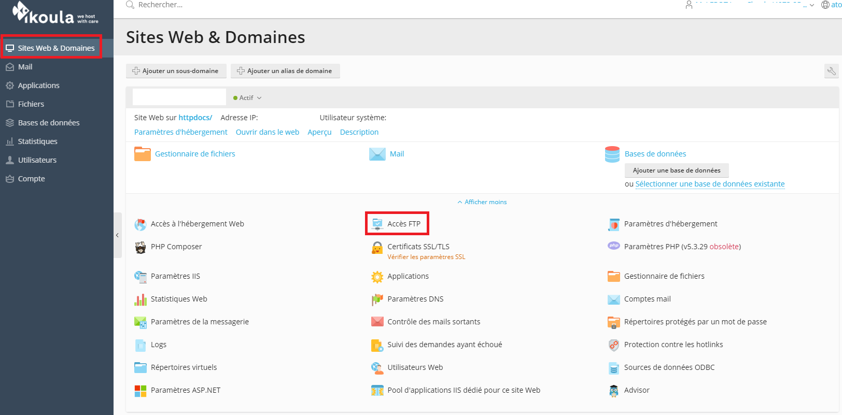842x415 pixels.
Task: Collapse tools with Afficher moins
Action: pyautogui.click(x=482, y=202)
